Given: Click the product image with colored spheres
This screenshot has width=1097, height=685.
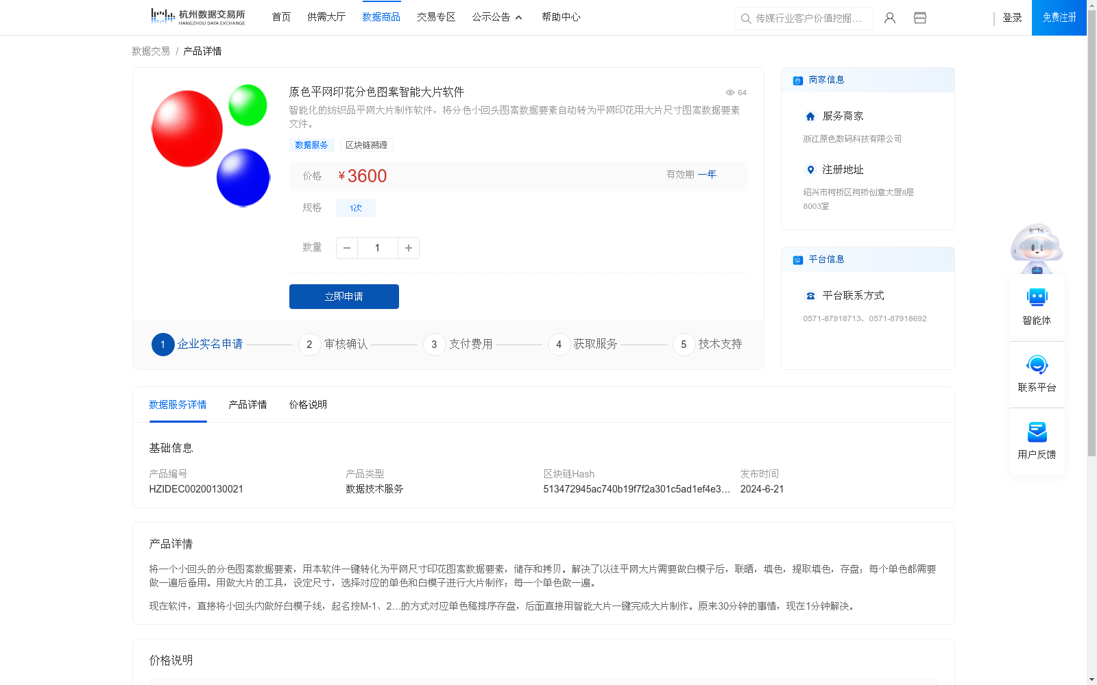Looking at the screenshot, I should point(210,145).
